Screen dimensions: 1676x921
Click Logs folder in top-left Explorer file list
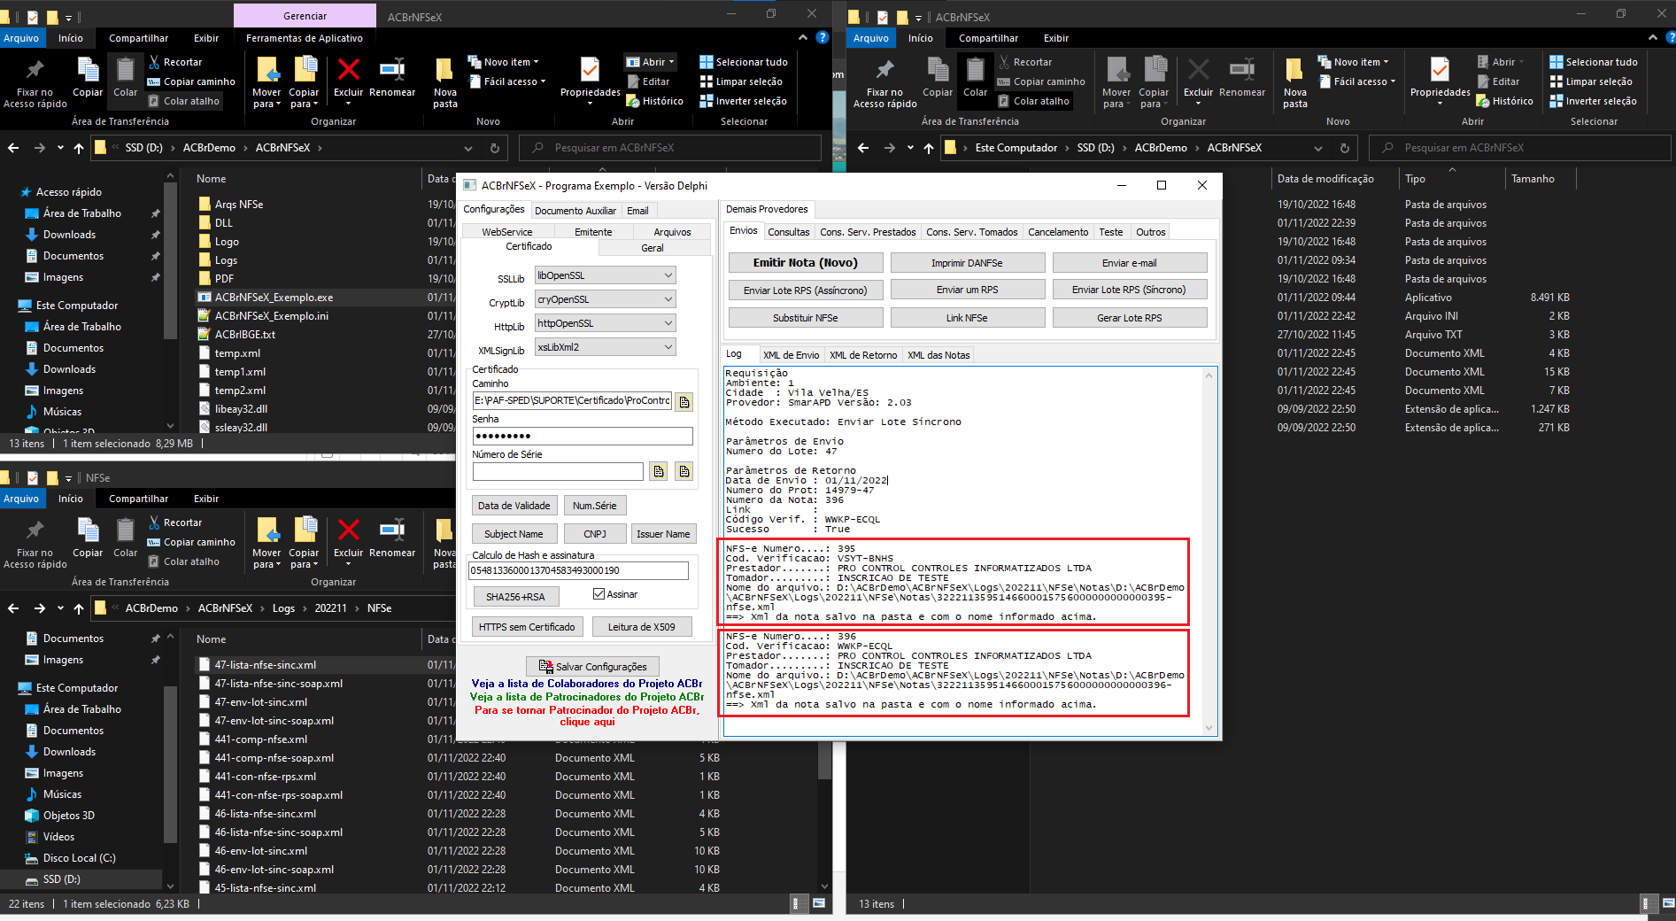[x=226, y=260]
